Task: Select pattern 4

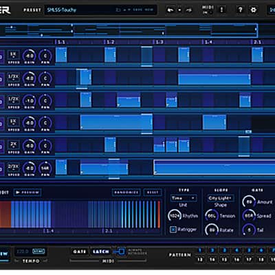Action: pos(236,250)
